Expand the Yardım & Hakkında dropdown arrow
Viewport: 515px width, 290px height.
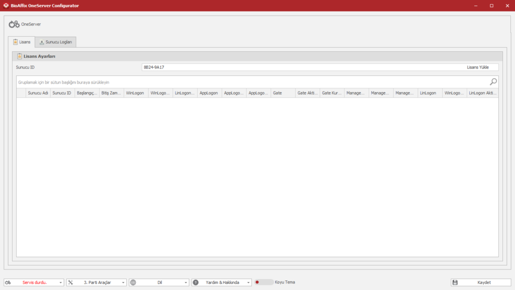[x=248, y=282]
